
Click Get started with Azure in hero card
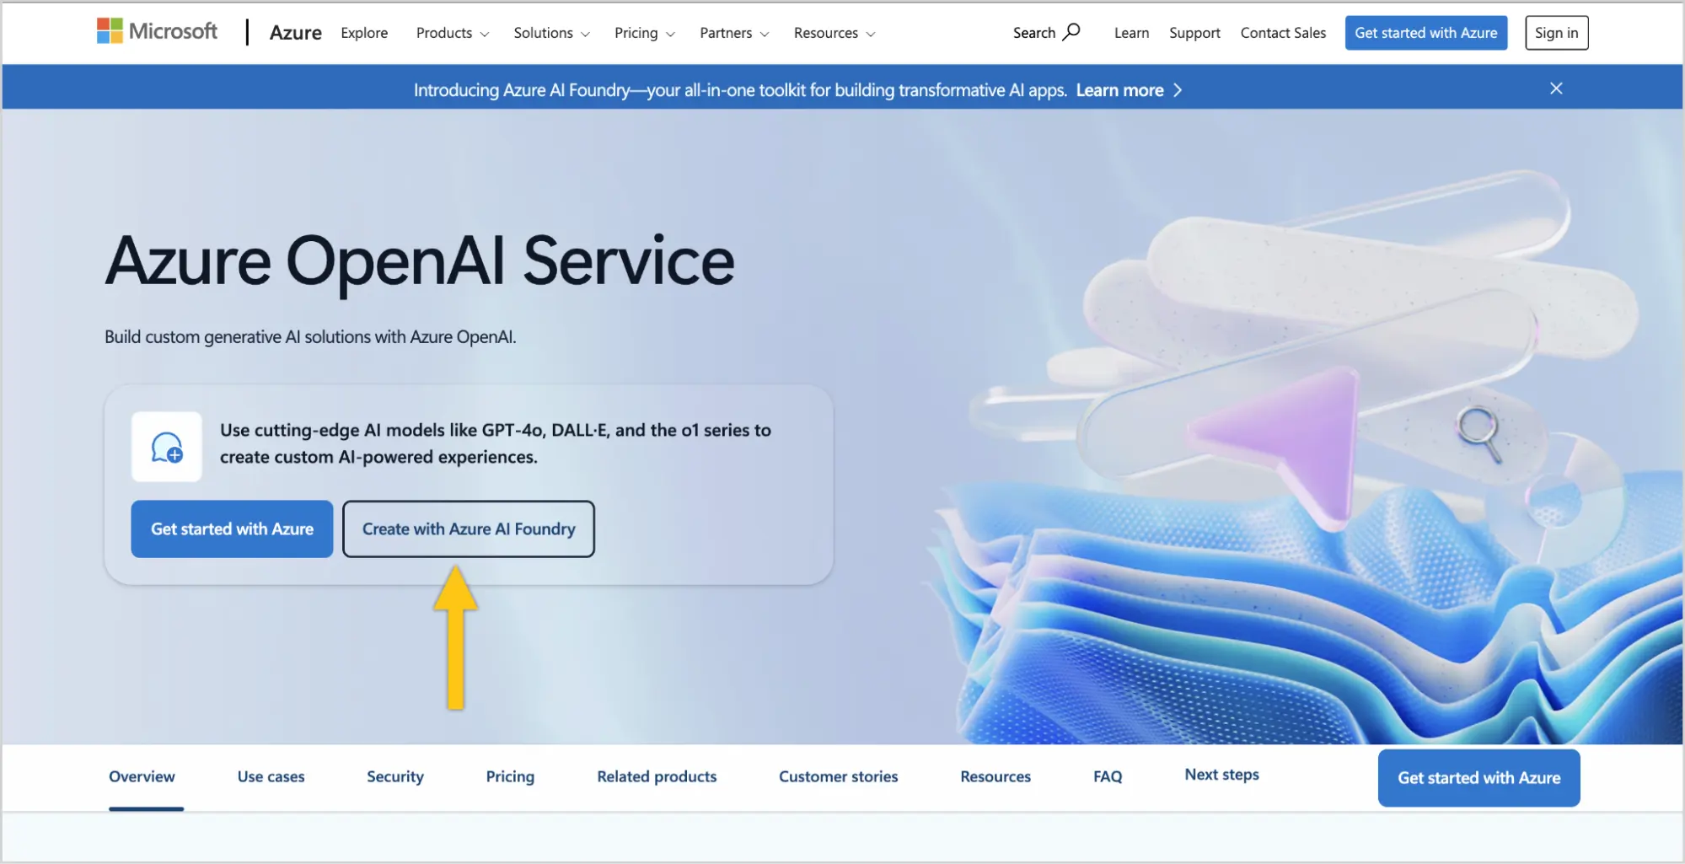tap(232, 529)
